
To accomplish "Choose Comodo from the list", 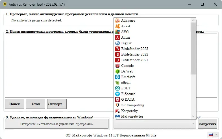I will coord(152,66).
